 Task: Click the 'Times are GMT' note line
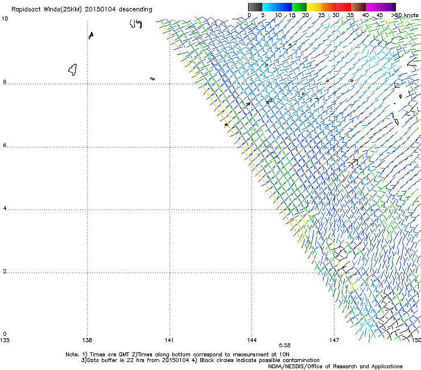point(178,355)
